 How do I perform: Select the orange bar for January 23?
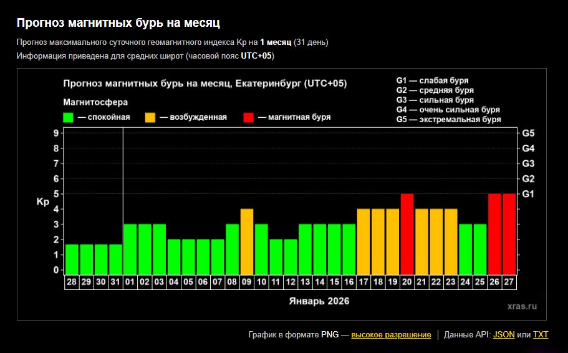[x=451, y=241]
